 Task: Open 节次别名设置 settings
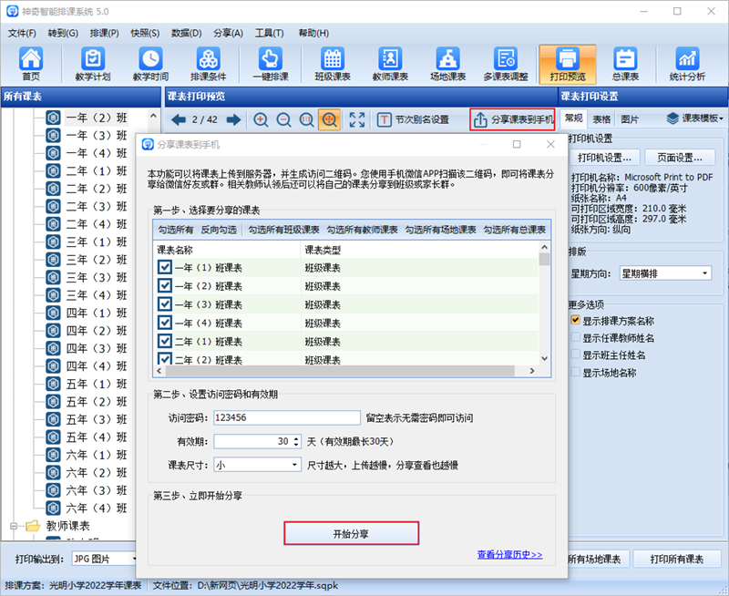pyautogui.click(x=413, y=120)
